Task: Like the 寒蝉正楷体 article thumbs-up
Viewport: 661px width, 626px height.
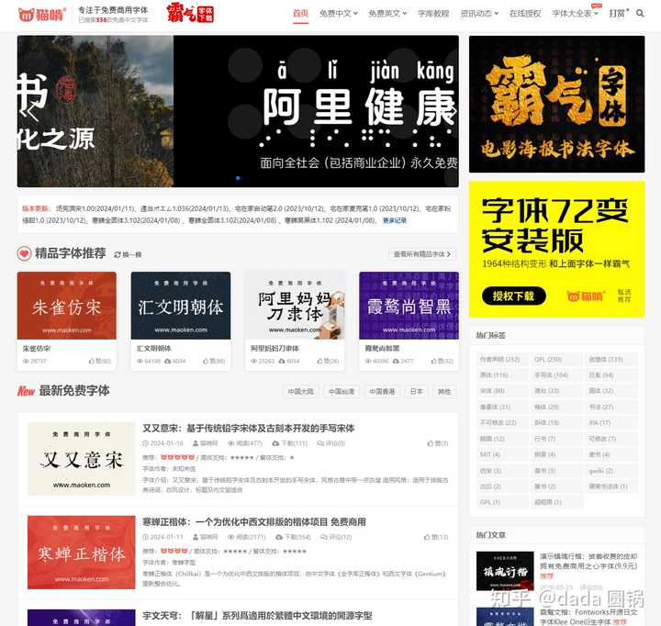Action: [427, 537]
